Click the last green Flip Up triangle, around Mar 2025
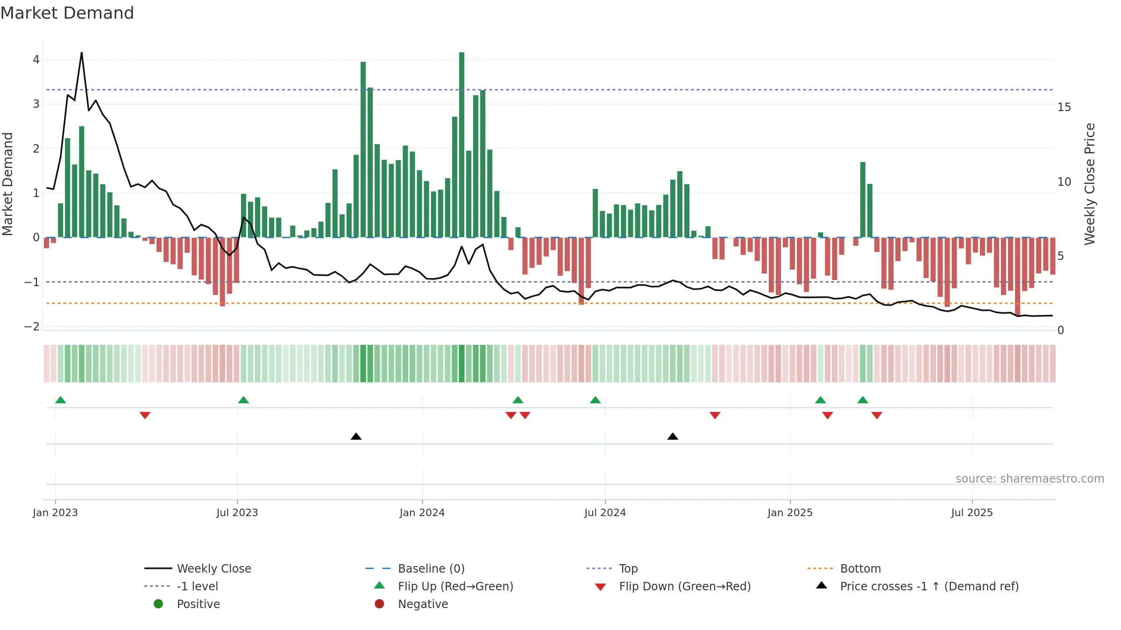Image resolution: width=1121 pixels, height=630 pixels. 863,400
